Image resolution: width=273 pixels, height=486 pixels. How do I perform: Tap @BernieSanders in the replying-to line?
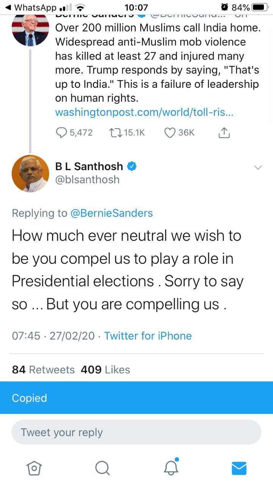tap(111, 213)
